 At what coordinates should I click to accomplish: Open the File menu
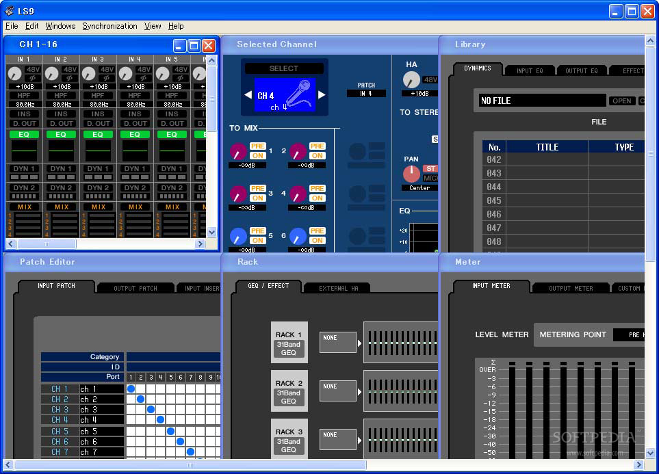pos(12,26)
